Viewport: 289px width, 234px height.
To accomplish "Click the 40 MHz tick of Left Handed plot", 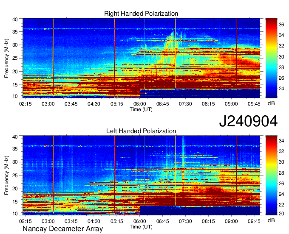I will 15,137.
